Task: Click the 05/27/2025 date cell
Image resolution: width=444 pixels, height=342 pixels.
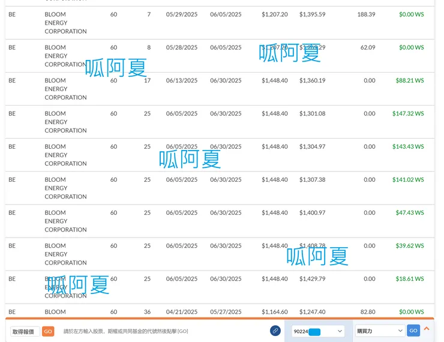Action: point(226,312)
